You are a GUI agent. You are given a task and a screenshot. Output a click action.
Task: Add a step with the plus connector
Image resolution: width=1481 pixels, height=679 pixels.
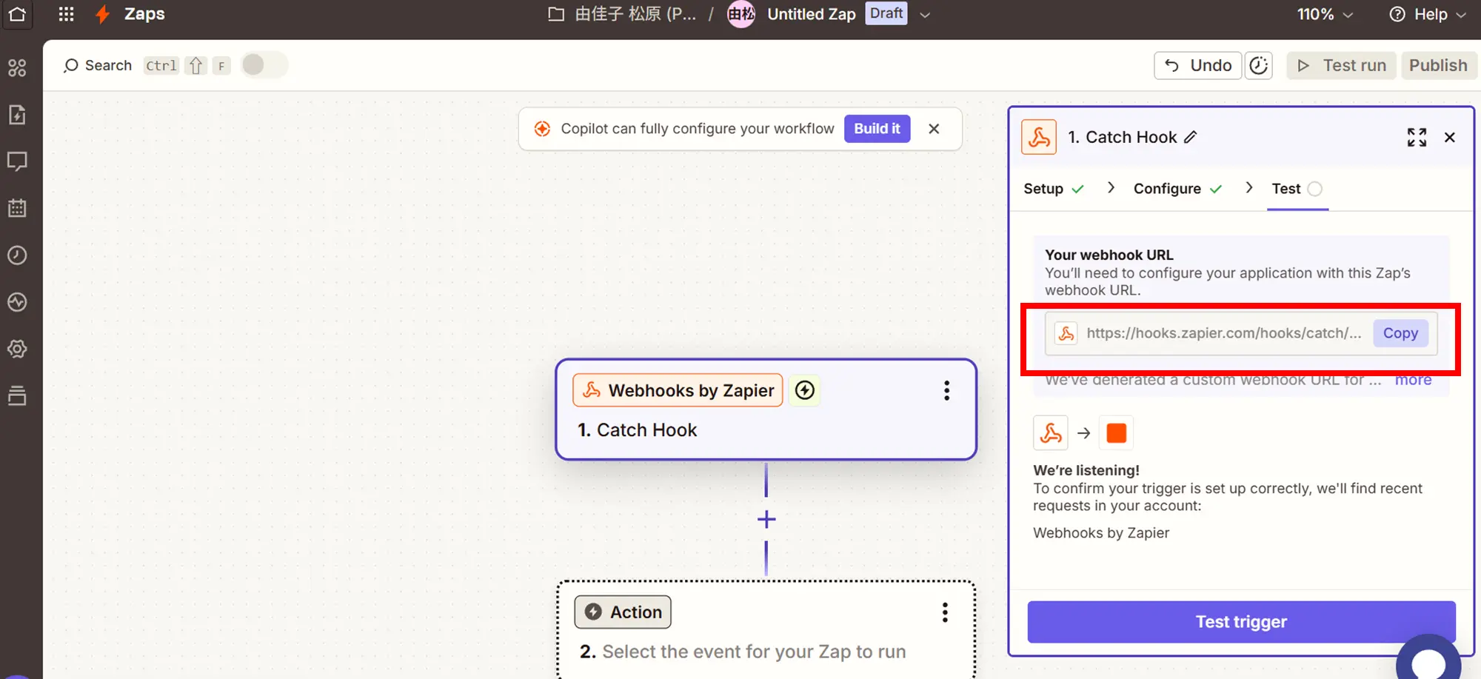(766, 519)
